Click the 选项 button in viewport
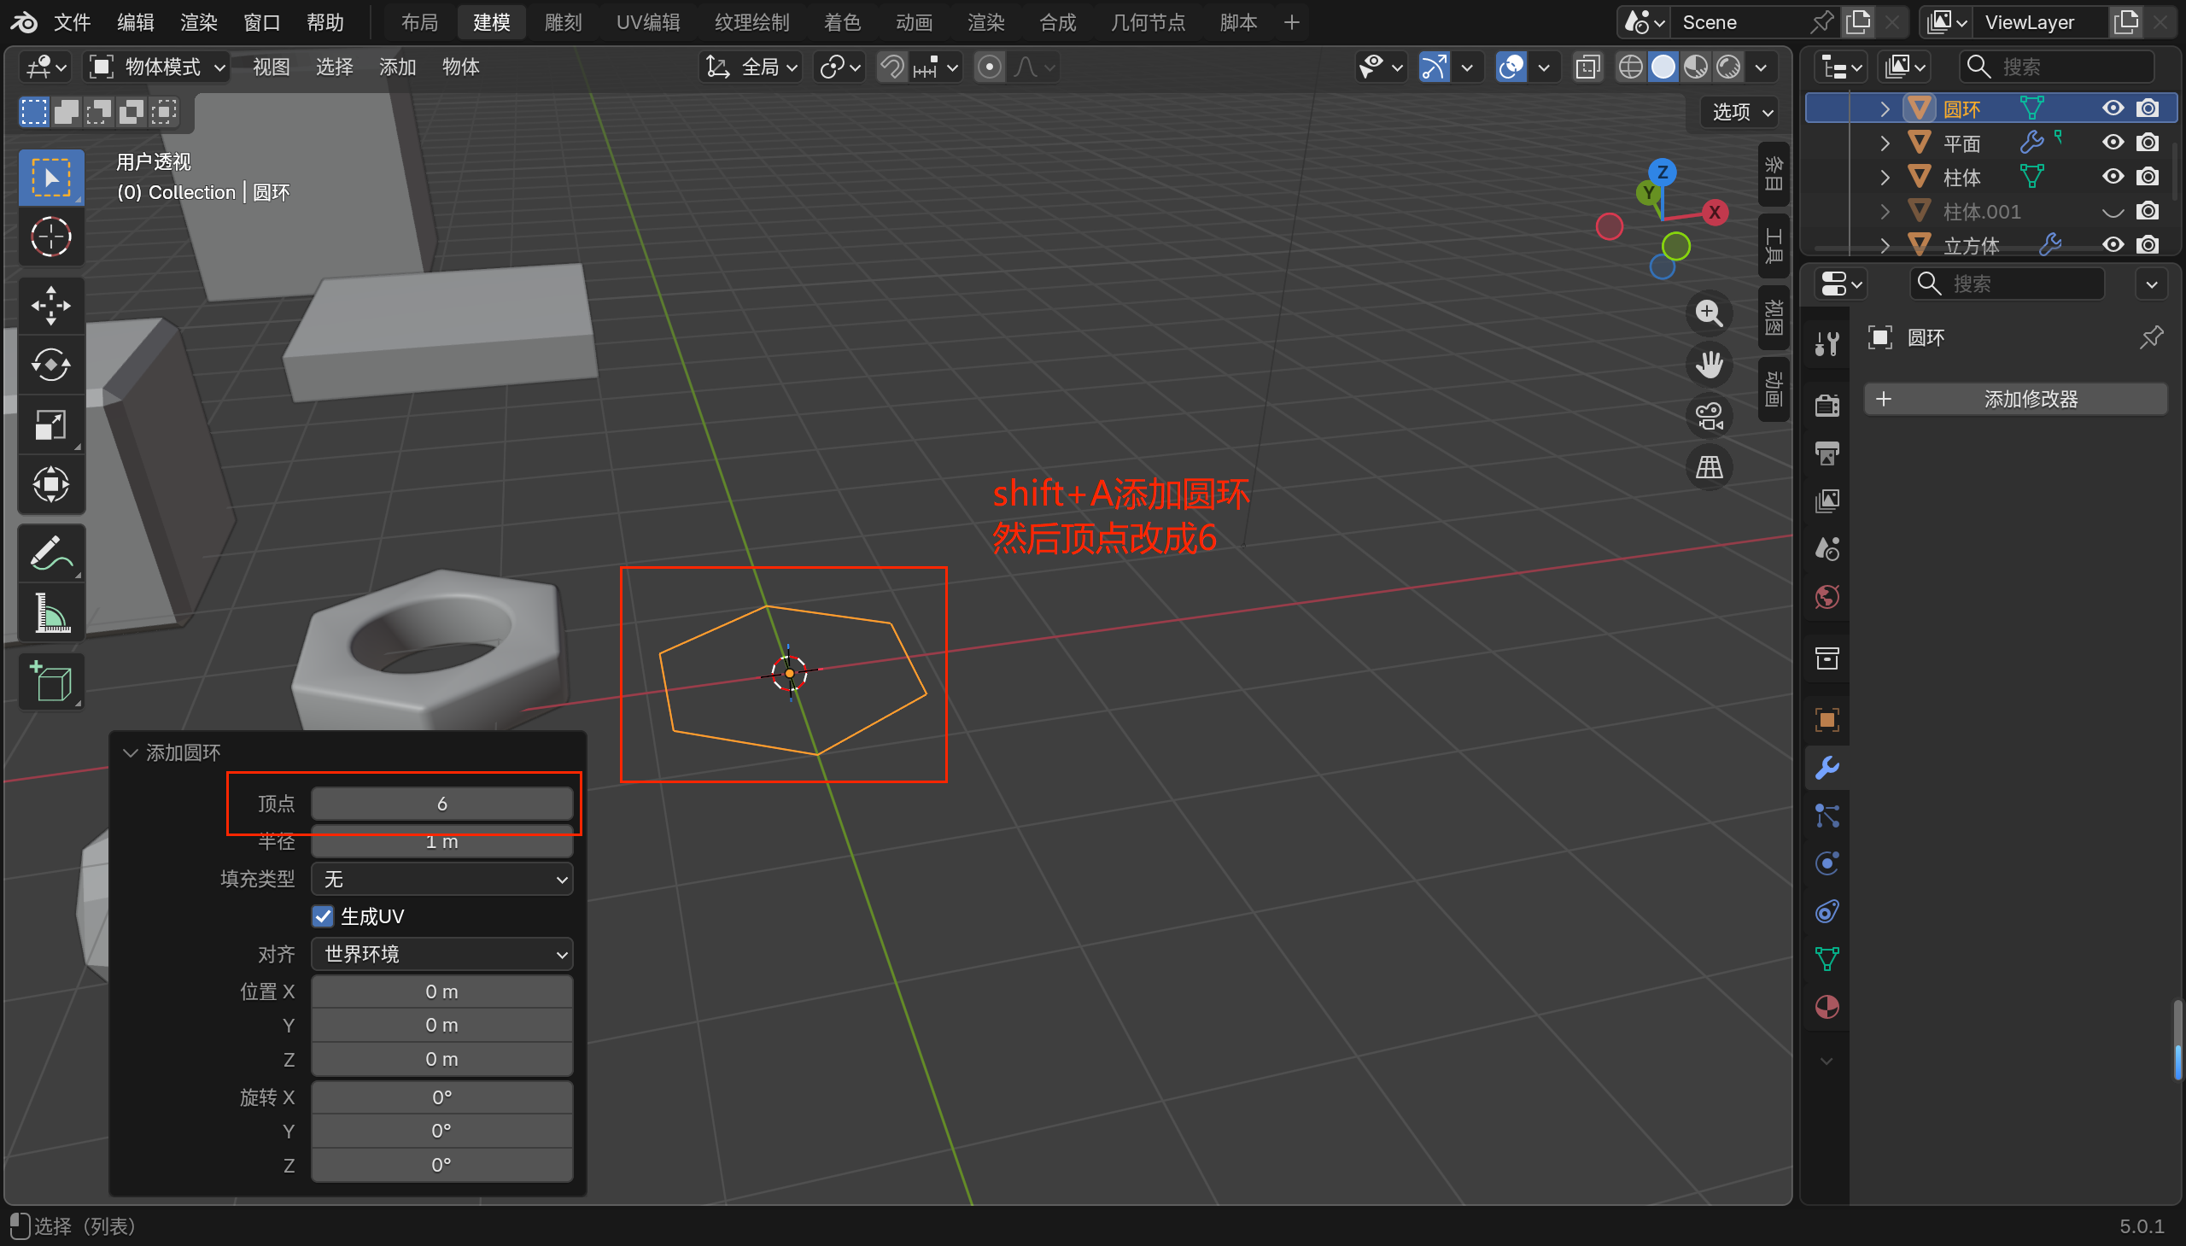Screen dimensions: 2186x1246 [x=1740, y=112]
